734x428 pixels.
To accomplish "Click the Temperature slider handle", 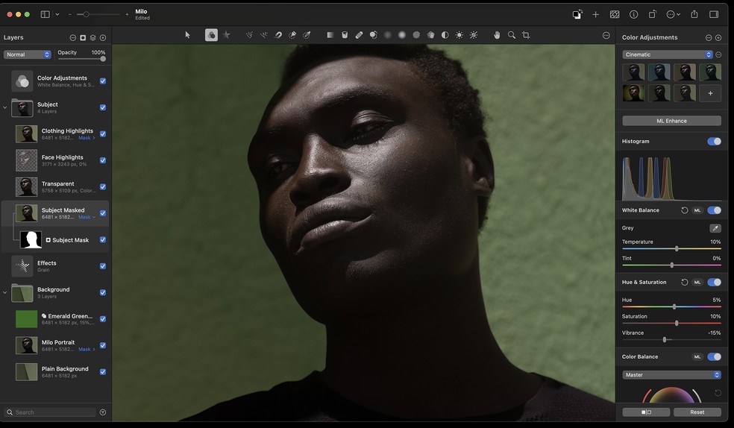I will click(x=677, y=248).
